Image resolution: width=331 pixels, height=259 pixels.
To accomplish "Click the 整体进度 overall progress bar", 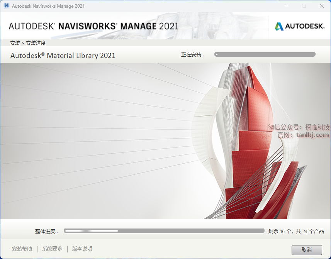I will tap(164, 231).
